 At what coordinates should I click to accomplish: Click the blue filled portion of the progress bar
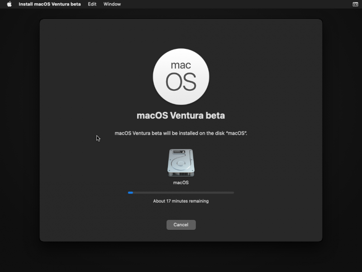point(130,192)
